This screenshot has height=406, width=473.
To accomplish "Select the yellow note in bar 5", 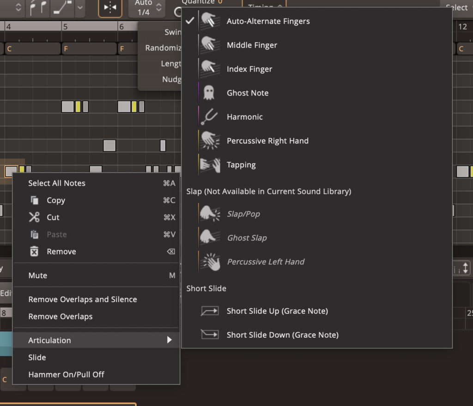I will (x=78, y=107).
